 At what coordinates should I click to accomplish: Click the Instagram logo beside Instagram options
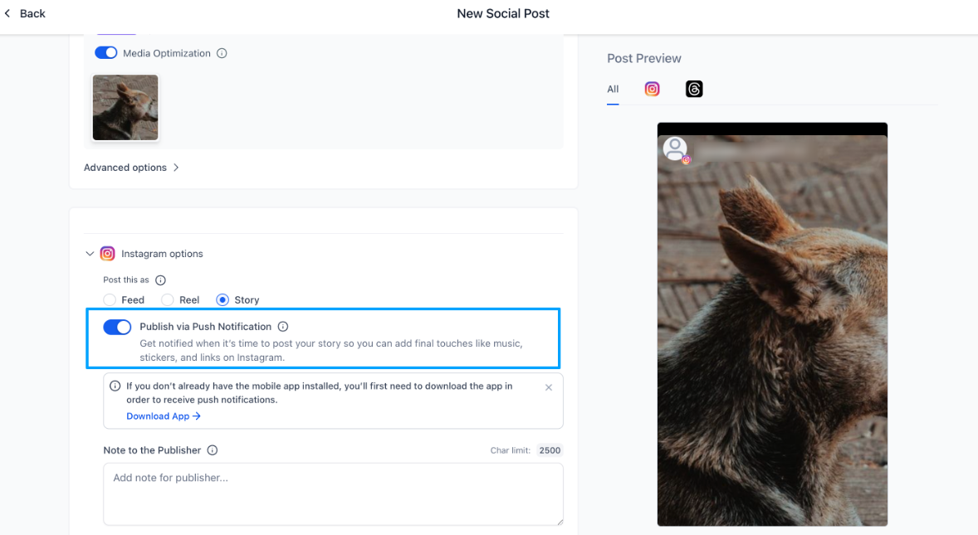(107, 254)
